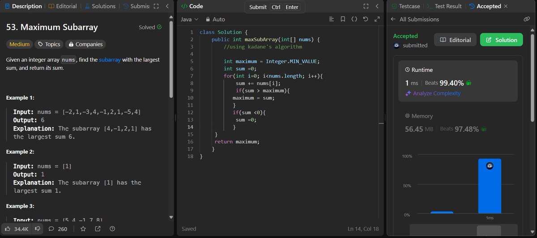Close the Accepted tab
Image resolution: width=537 pixels, height=238 pixels.
(506, 6)
